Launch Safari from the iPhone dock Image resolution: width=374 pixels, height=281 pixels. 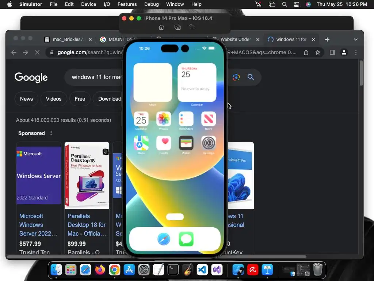(164, 239)
